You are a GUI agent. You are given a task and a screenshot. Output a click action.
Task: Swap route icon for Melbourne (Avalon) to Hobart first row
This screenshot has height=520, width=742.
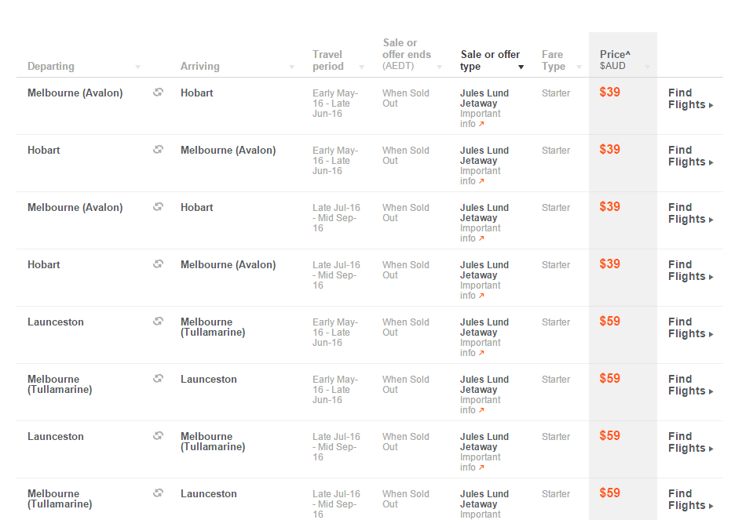tap(158, 93)
